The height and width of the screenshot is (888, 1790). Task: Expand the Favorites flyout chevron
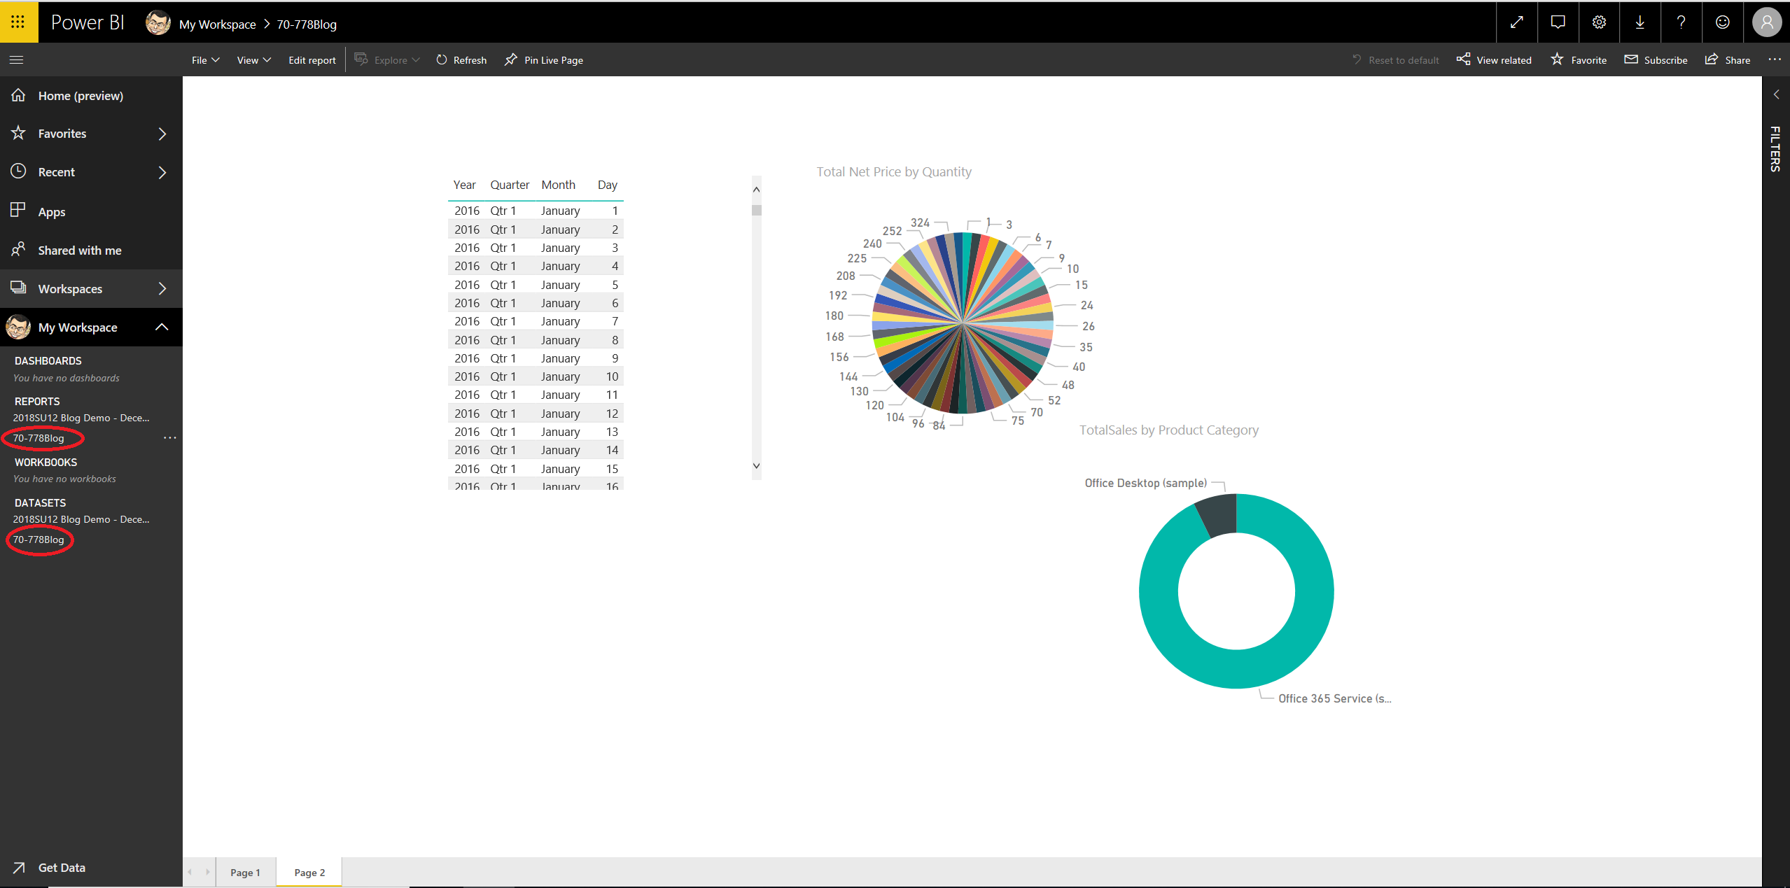162,134
